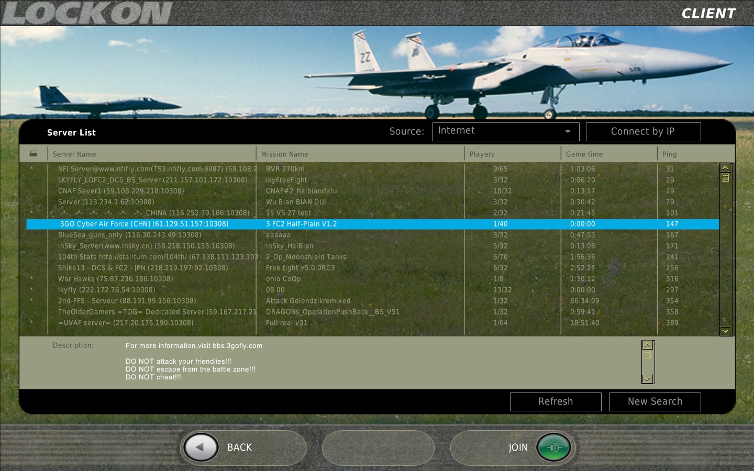
Task: Click the ohio CoOp mission name
Action: (283, 279)
